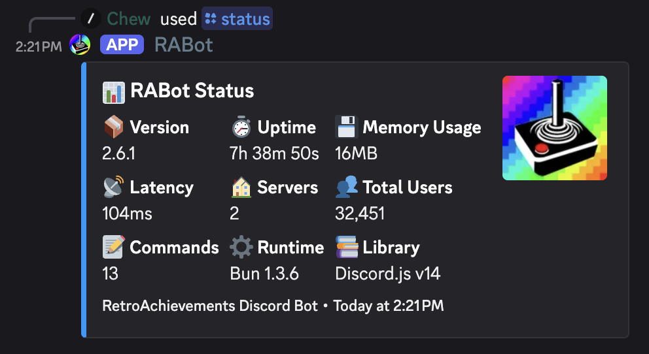
Task: Select the latency value 104ms
Action: pyautogui.click(x=127, y=214)
